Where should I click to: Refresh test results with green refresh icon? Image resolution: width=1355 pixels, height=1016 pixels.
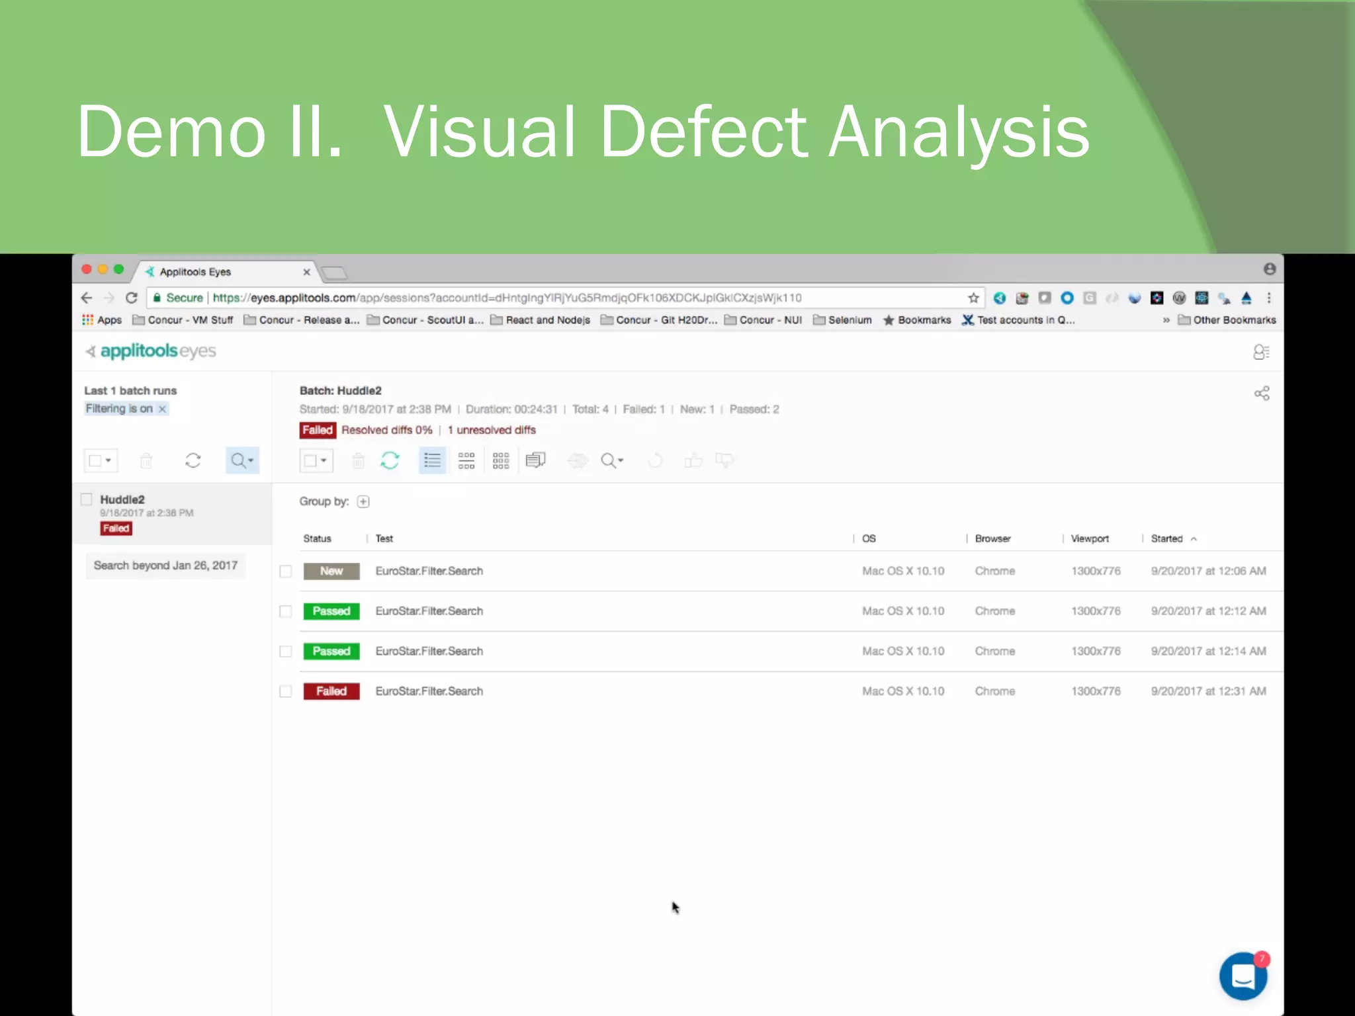390,460
